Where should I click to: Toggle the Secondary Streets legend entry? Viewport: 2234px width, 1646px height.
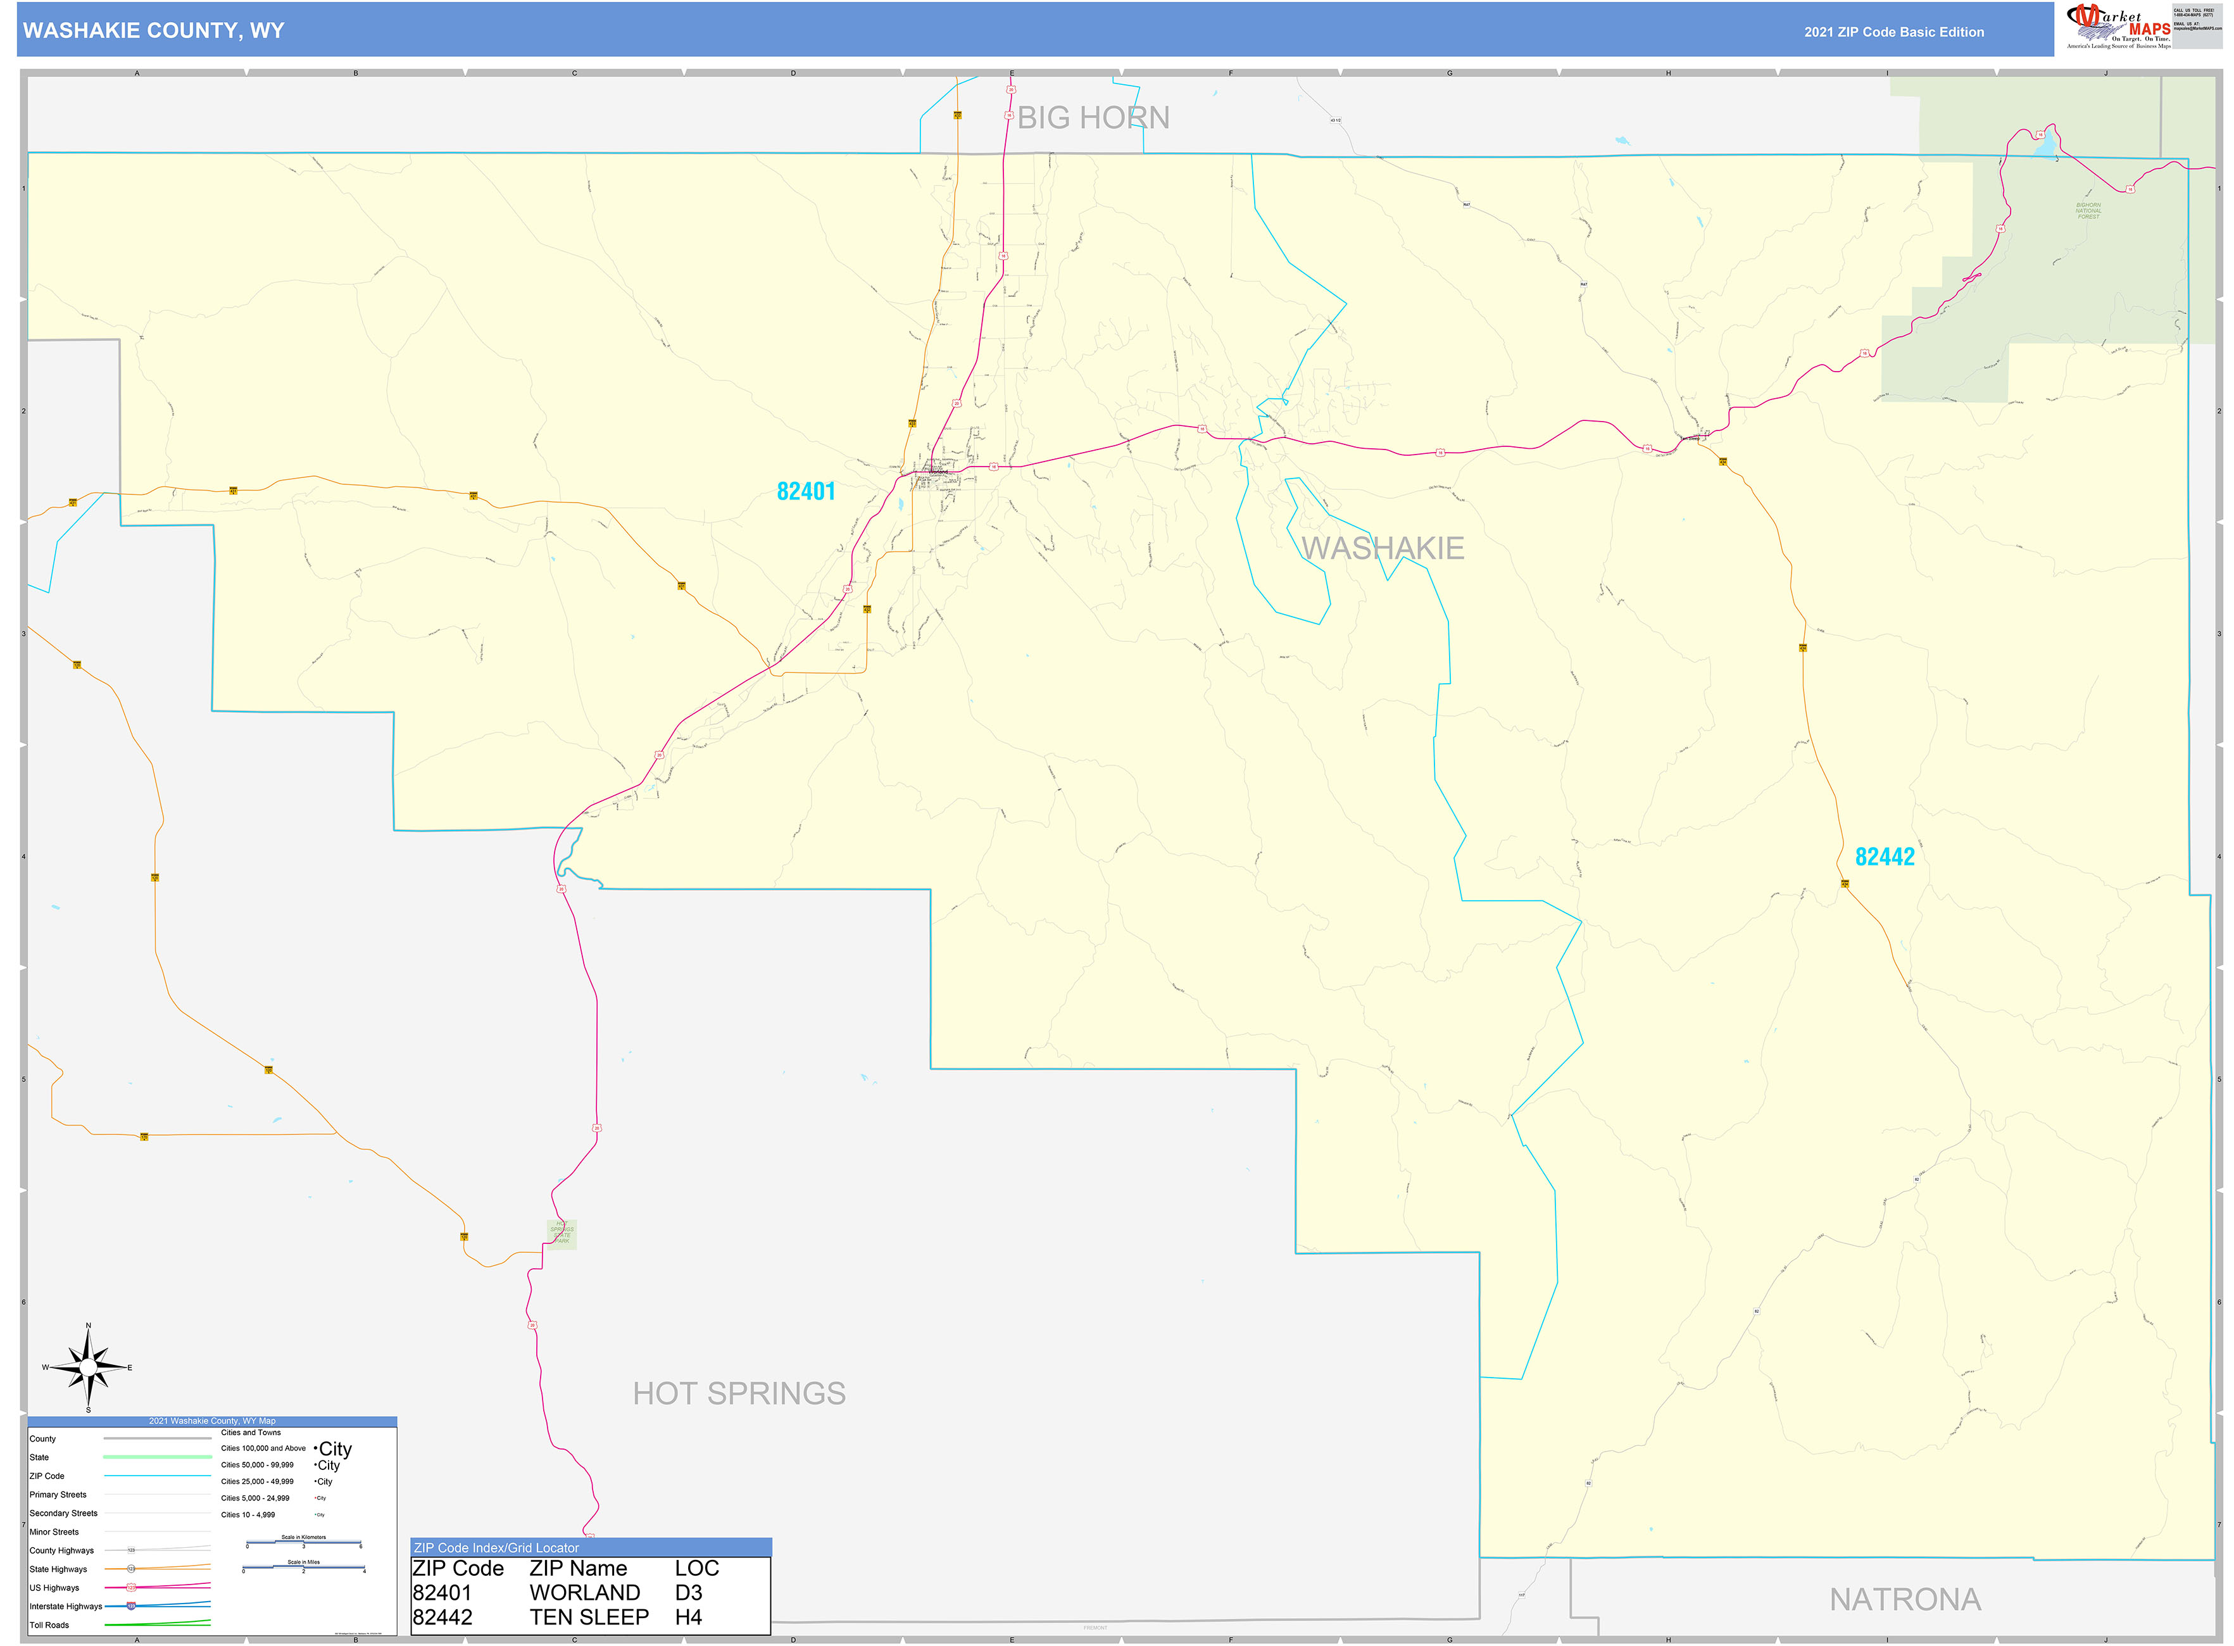pos(65,1514)
